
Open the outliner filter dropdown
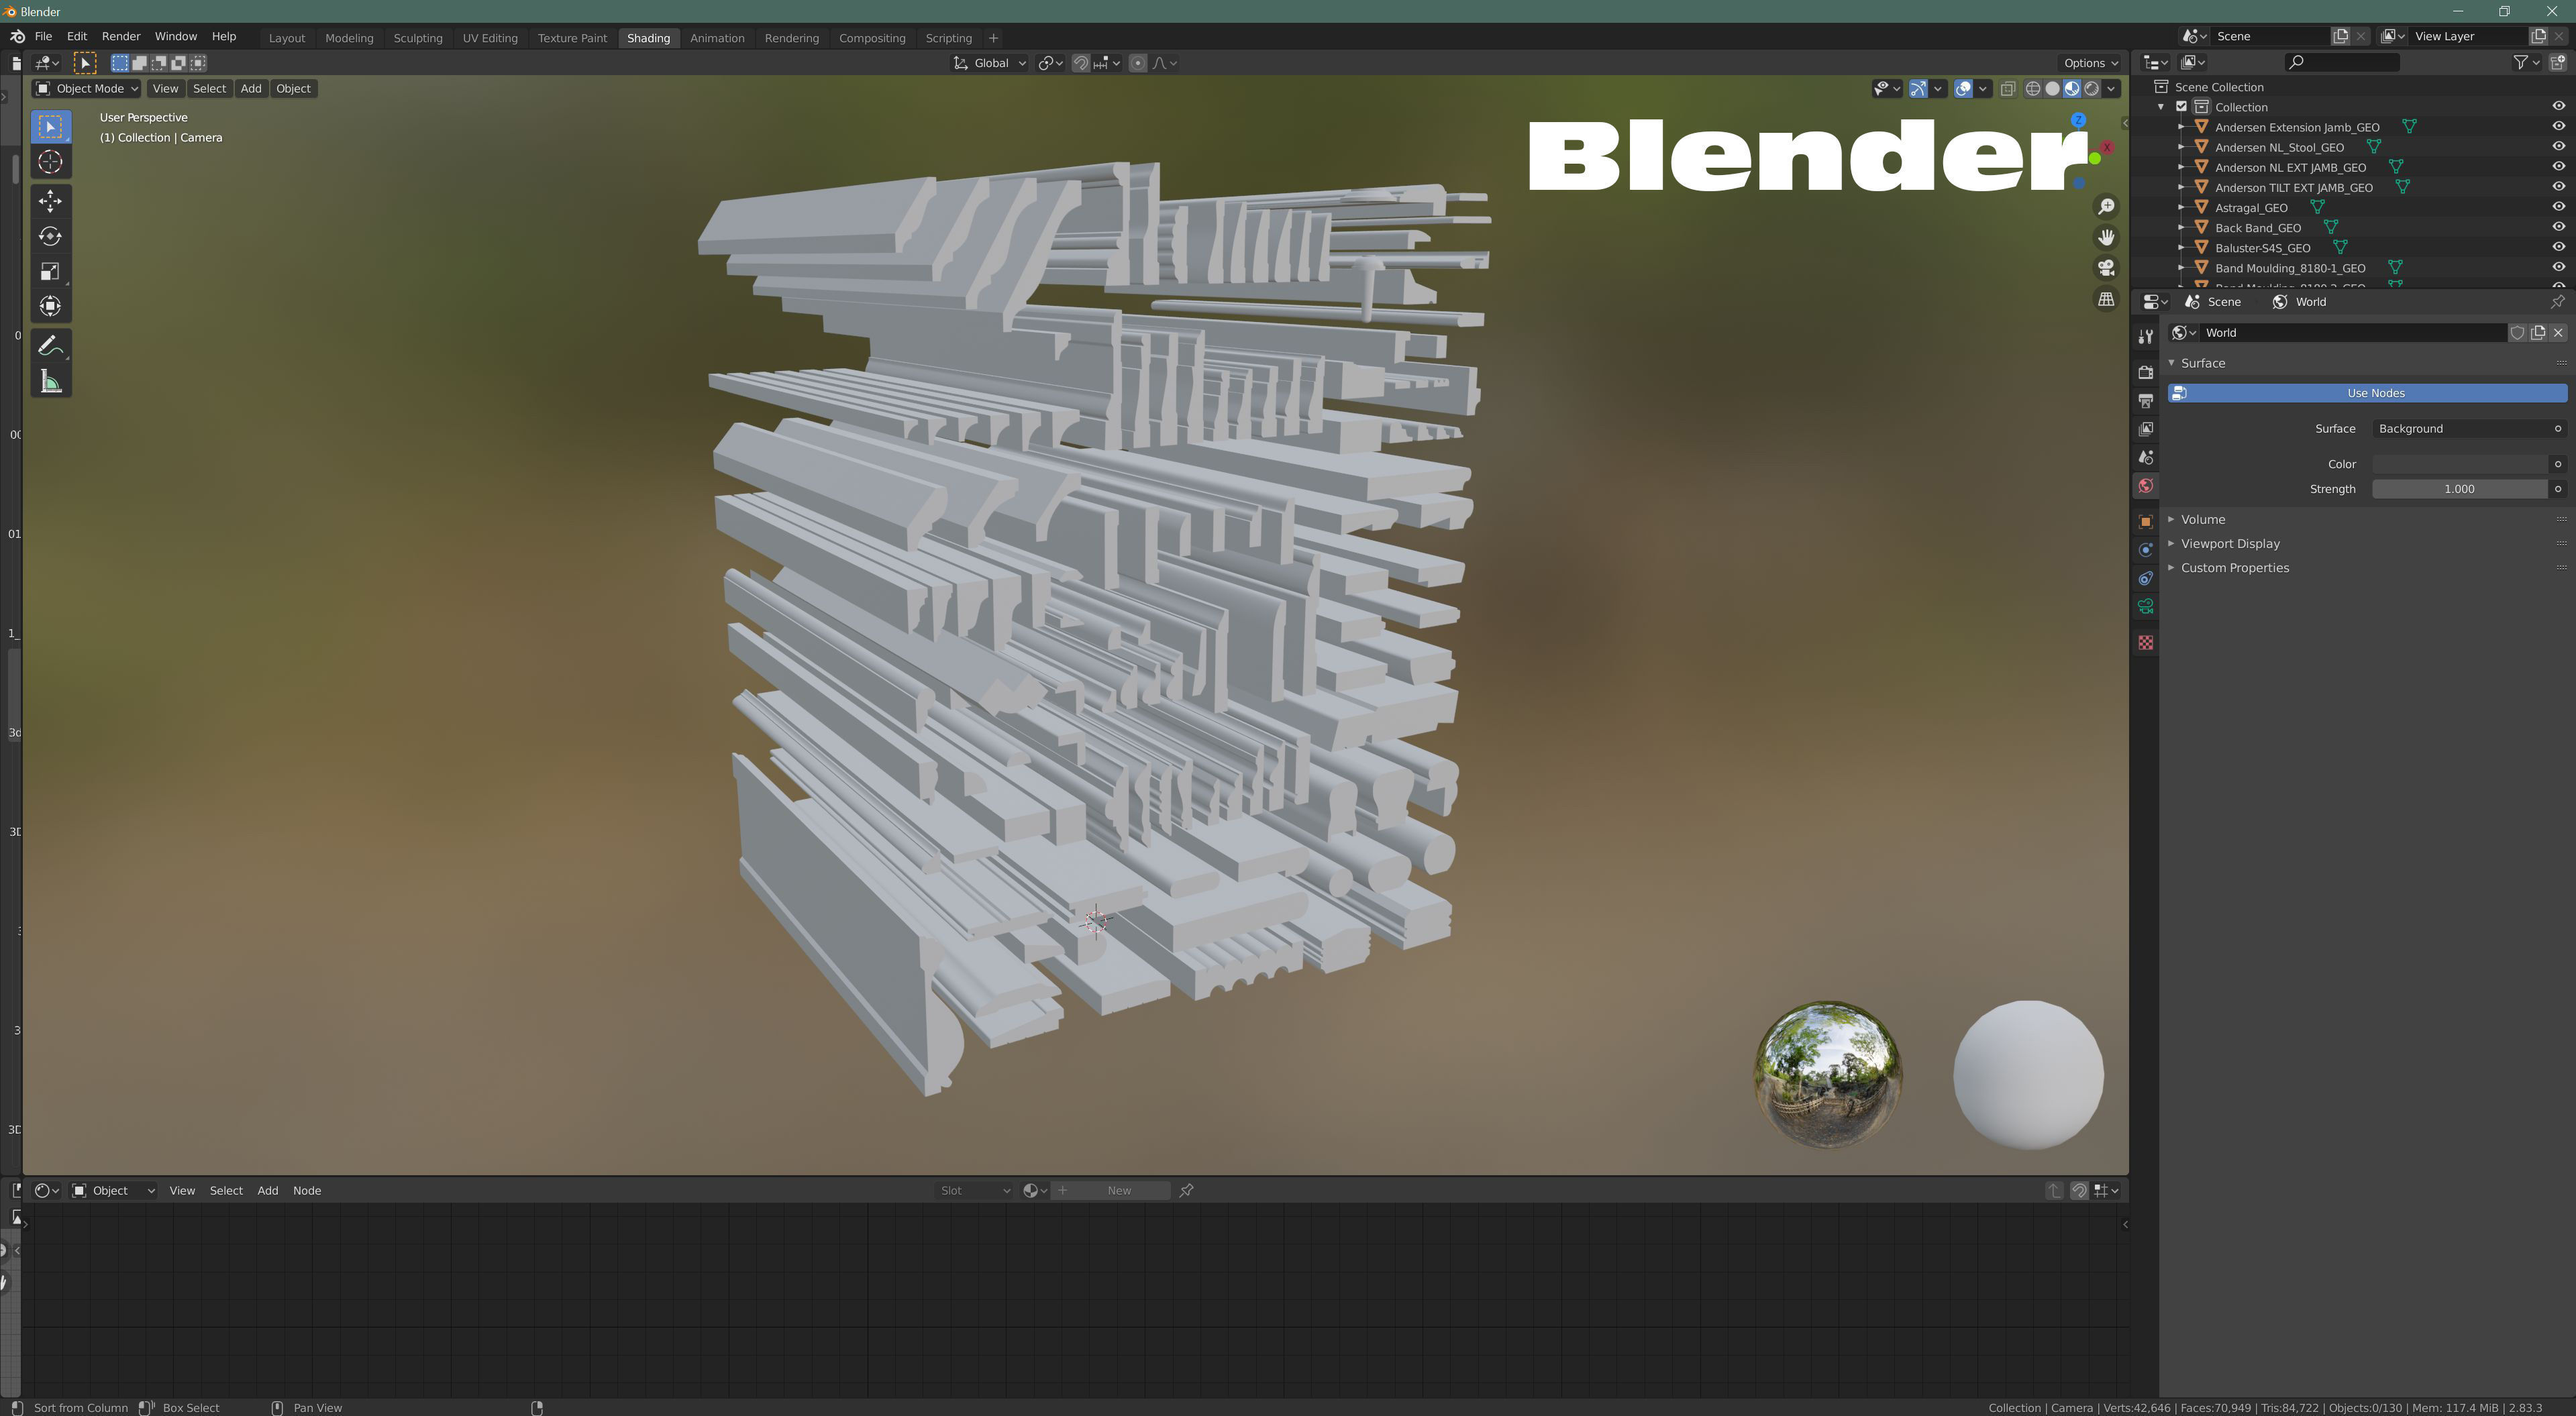tap(2526, 62)
